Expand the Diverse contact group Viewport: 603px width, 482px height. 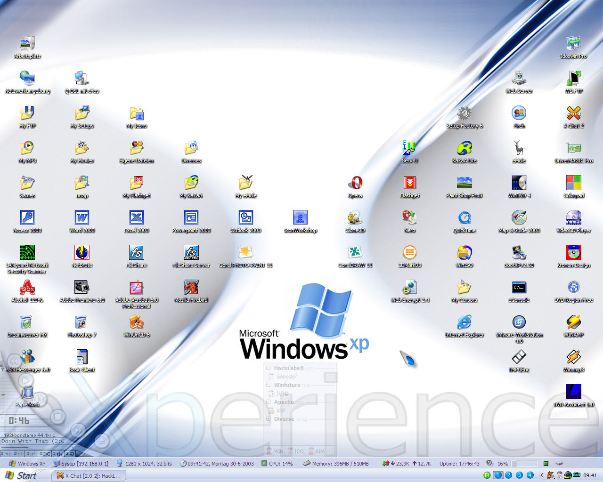pos(269,419)
